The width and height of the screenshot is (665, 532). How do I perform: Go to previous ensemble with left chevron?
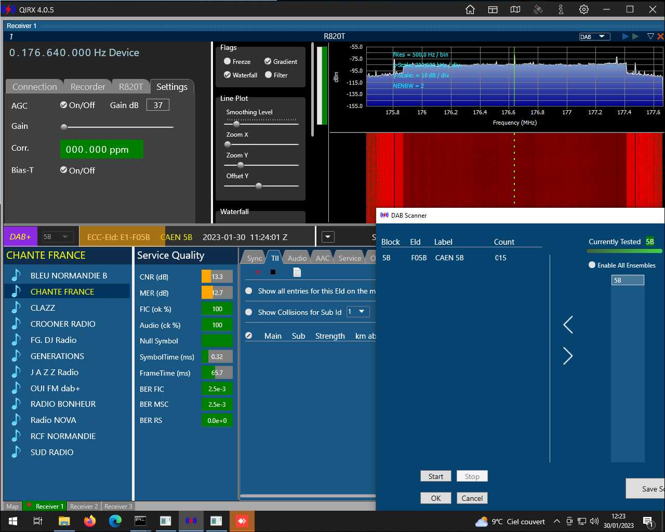click(568, 325)
